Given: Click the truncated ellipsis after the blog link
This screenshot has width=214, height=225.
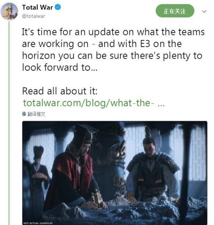Looking at the screenshot, I should point(161,104).
